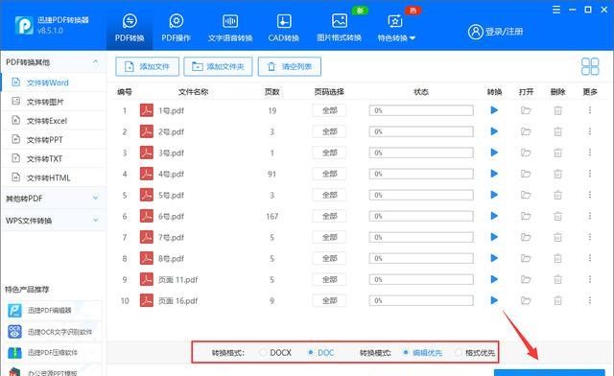
Task: Open 迅捷PDF压缩软件 recommendation
Action: [x=54, y=353]
